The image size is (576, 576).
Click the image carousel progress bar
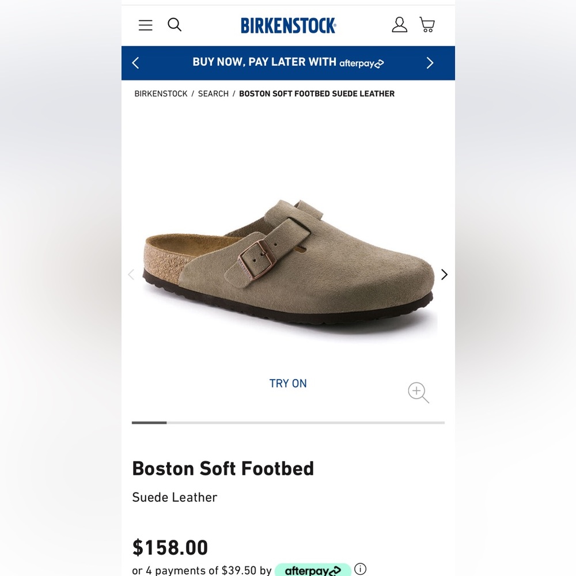click(288, 423)
